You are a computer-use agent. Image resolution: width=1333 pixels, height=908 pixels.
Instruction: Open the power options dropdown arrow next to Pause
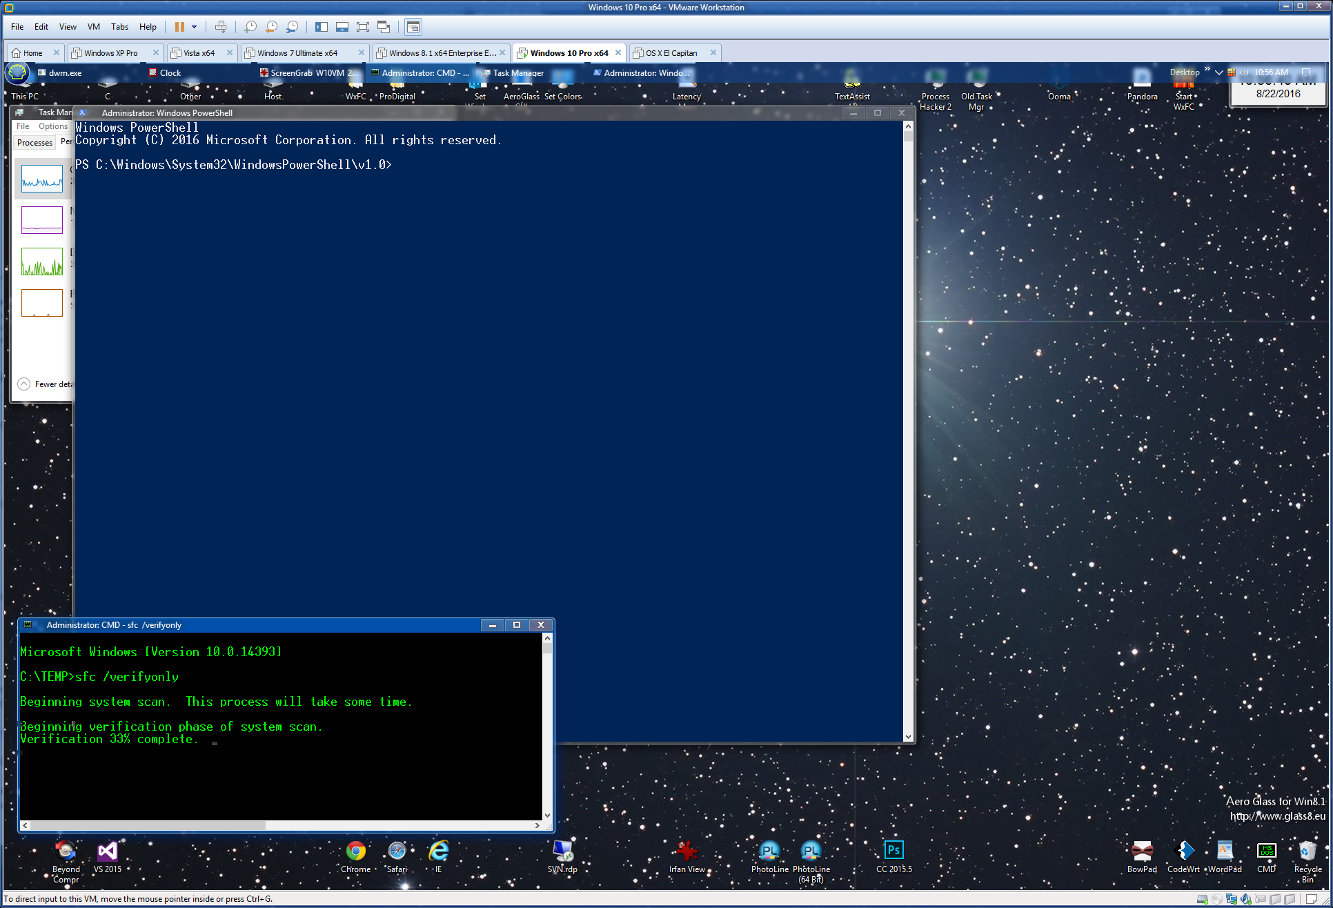(x=195, y=27)
